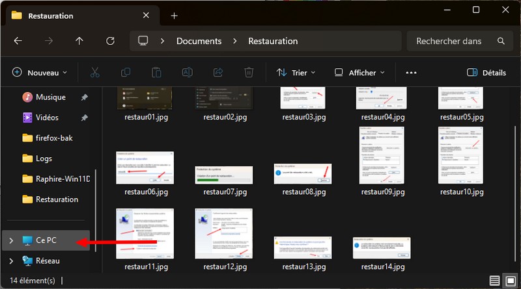
Task: Click the Share icon in toolbar
Action: point(218,73)
